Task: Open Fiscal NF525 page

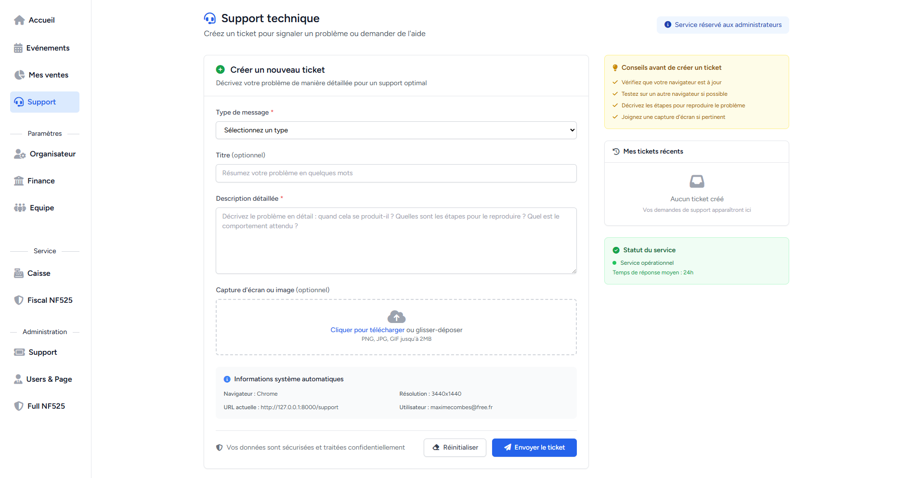Action: pos(45,300)
